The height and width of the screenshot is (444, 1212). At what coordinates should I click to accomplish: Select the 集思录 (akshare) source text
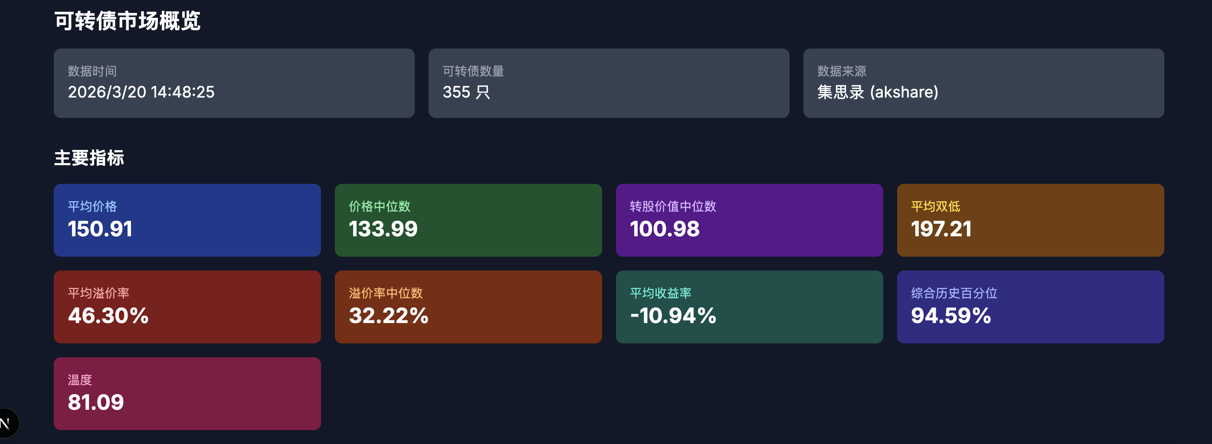(878, 92)
